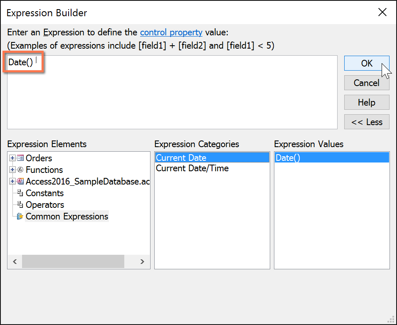Viewport: 397px width, 325px height.
Task: Click the Functions fx icon
Action: tap(20, 170)
